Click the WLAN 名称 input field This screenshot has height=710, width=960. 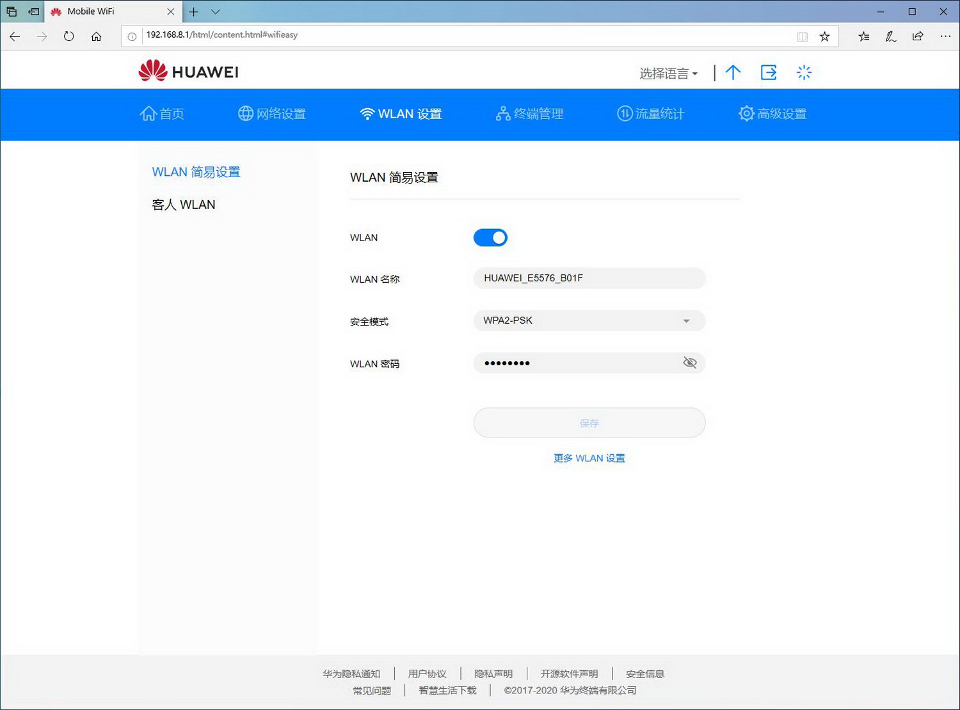click(589, 278)
